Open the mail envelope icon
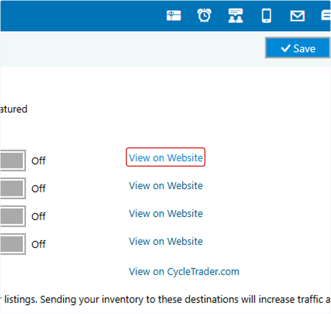 pos(297,16)
